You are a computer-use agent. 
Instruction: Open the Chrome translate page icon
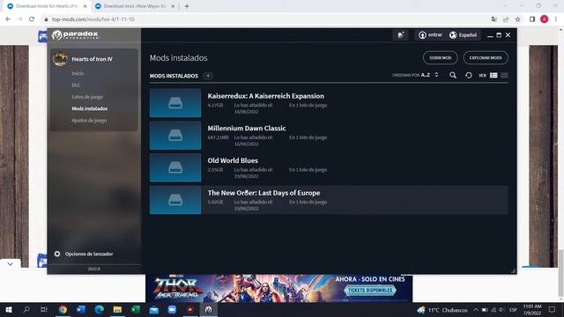coord(493,19)
